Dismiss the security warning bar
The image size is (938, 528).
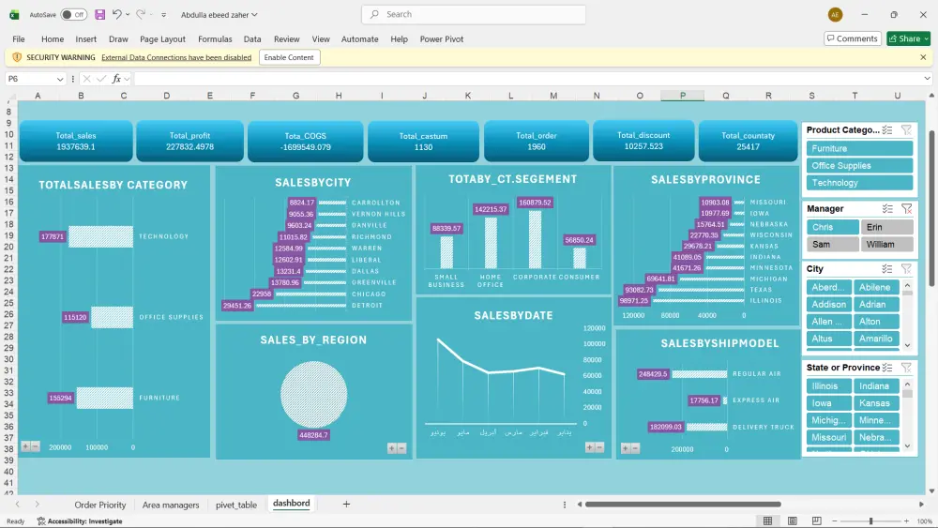[923, 57]
